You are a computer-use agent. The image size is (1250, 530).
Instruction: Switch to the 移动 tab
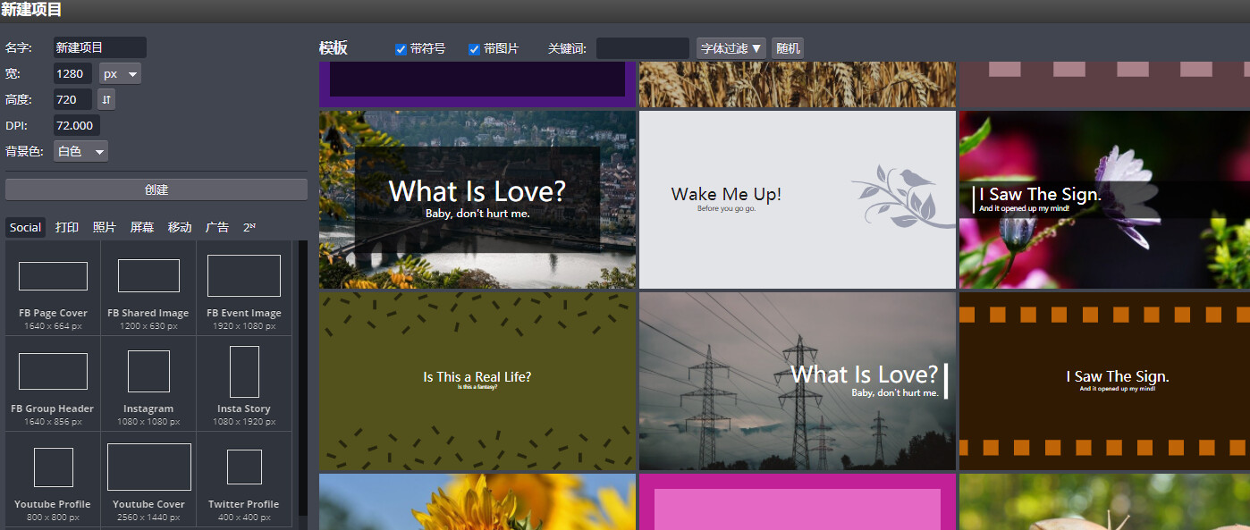tap(180, 227)
